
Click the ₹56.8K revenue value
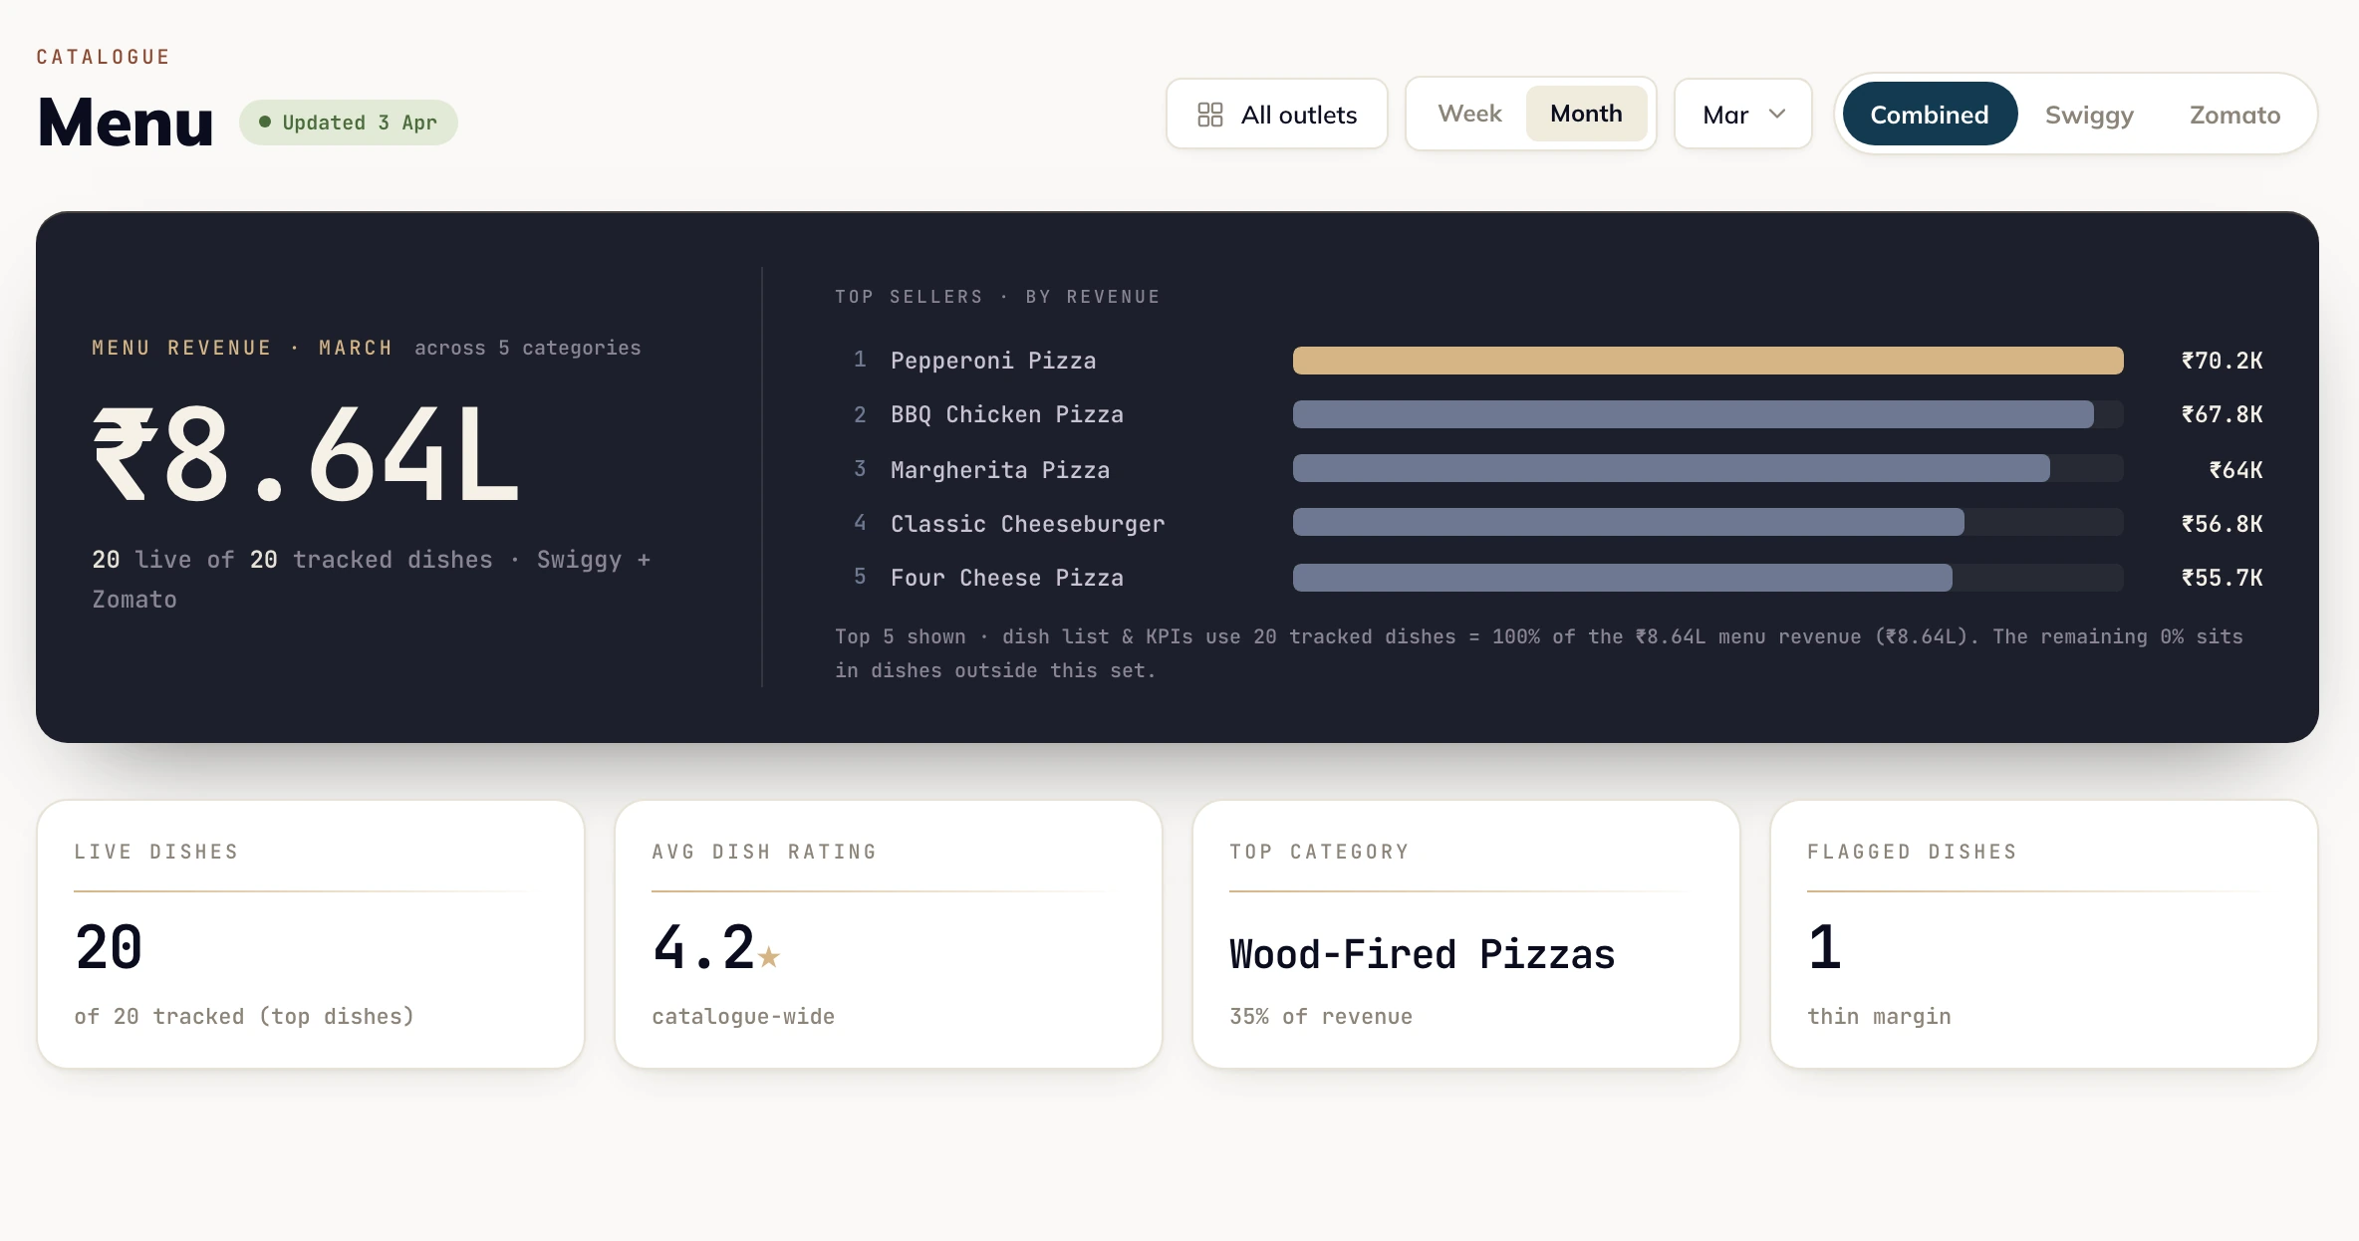tap(2222, 523)
